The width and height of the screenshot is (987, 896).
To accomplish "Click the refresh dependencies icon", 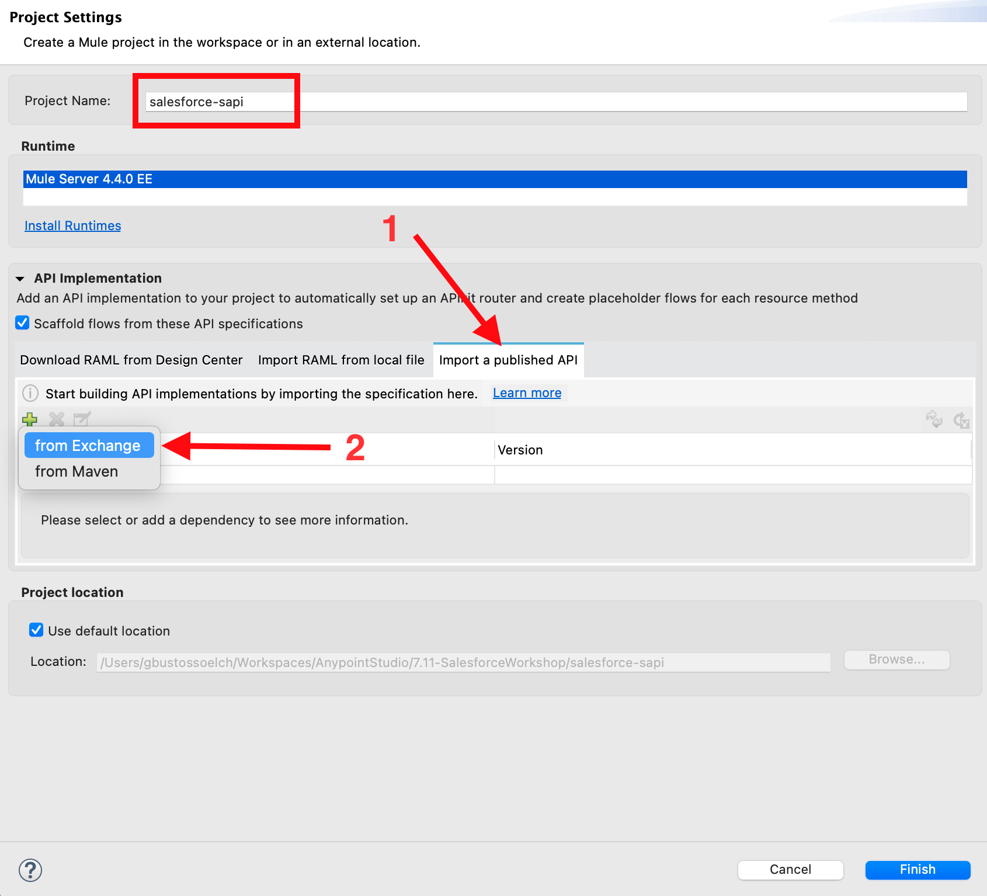I will click(x=934, y=419).
